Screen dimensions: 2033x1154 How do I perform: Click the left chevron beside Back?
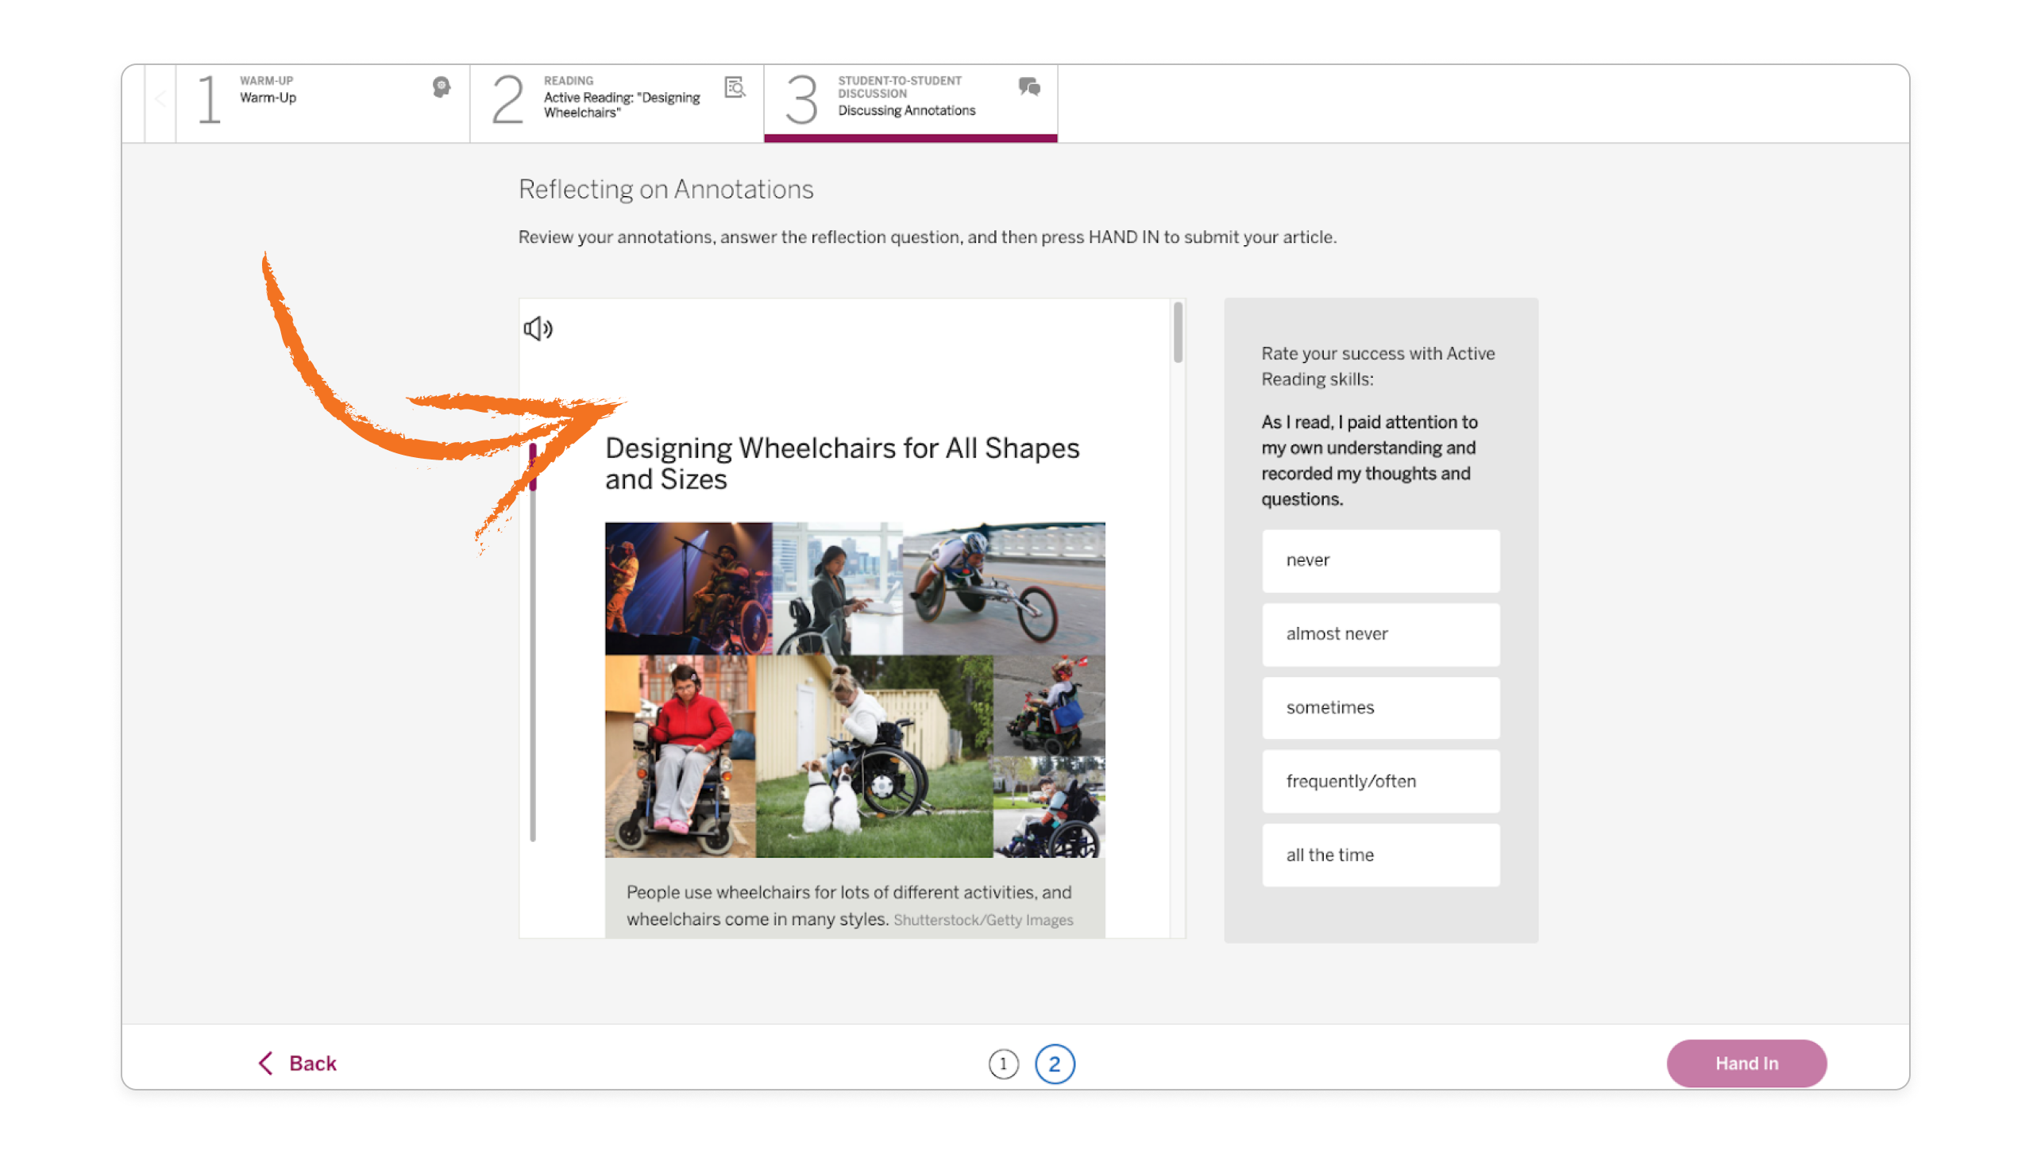[x=266, y=1063]
